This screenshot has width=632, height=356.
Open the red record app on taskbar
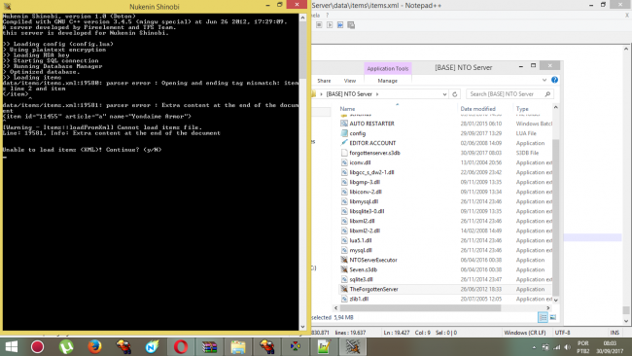(x=38, y=346)
